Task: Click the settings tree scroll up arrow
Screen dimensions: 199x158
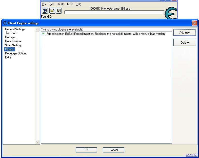Action: tap(37, 29)
